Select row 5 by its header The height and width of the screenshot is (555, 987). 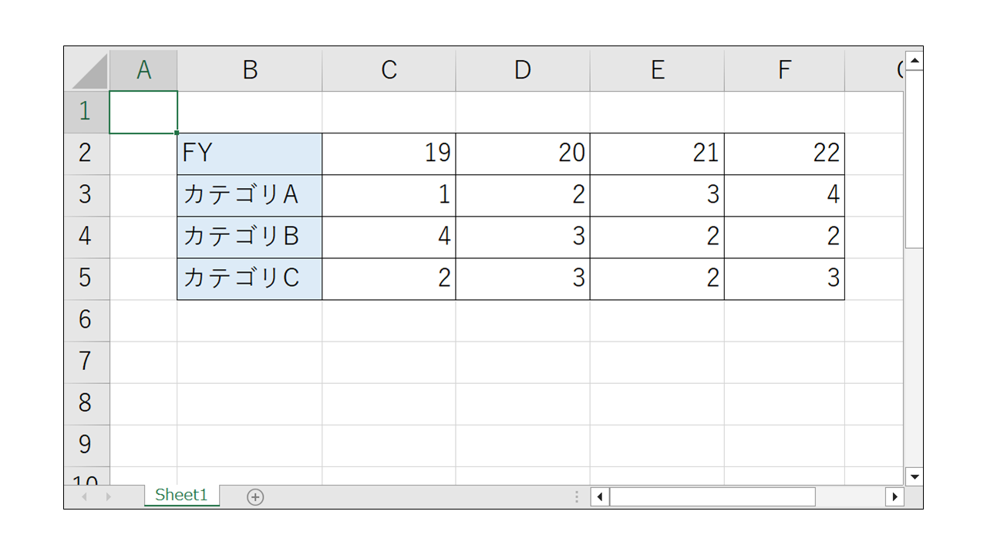[x=86, y=278]
